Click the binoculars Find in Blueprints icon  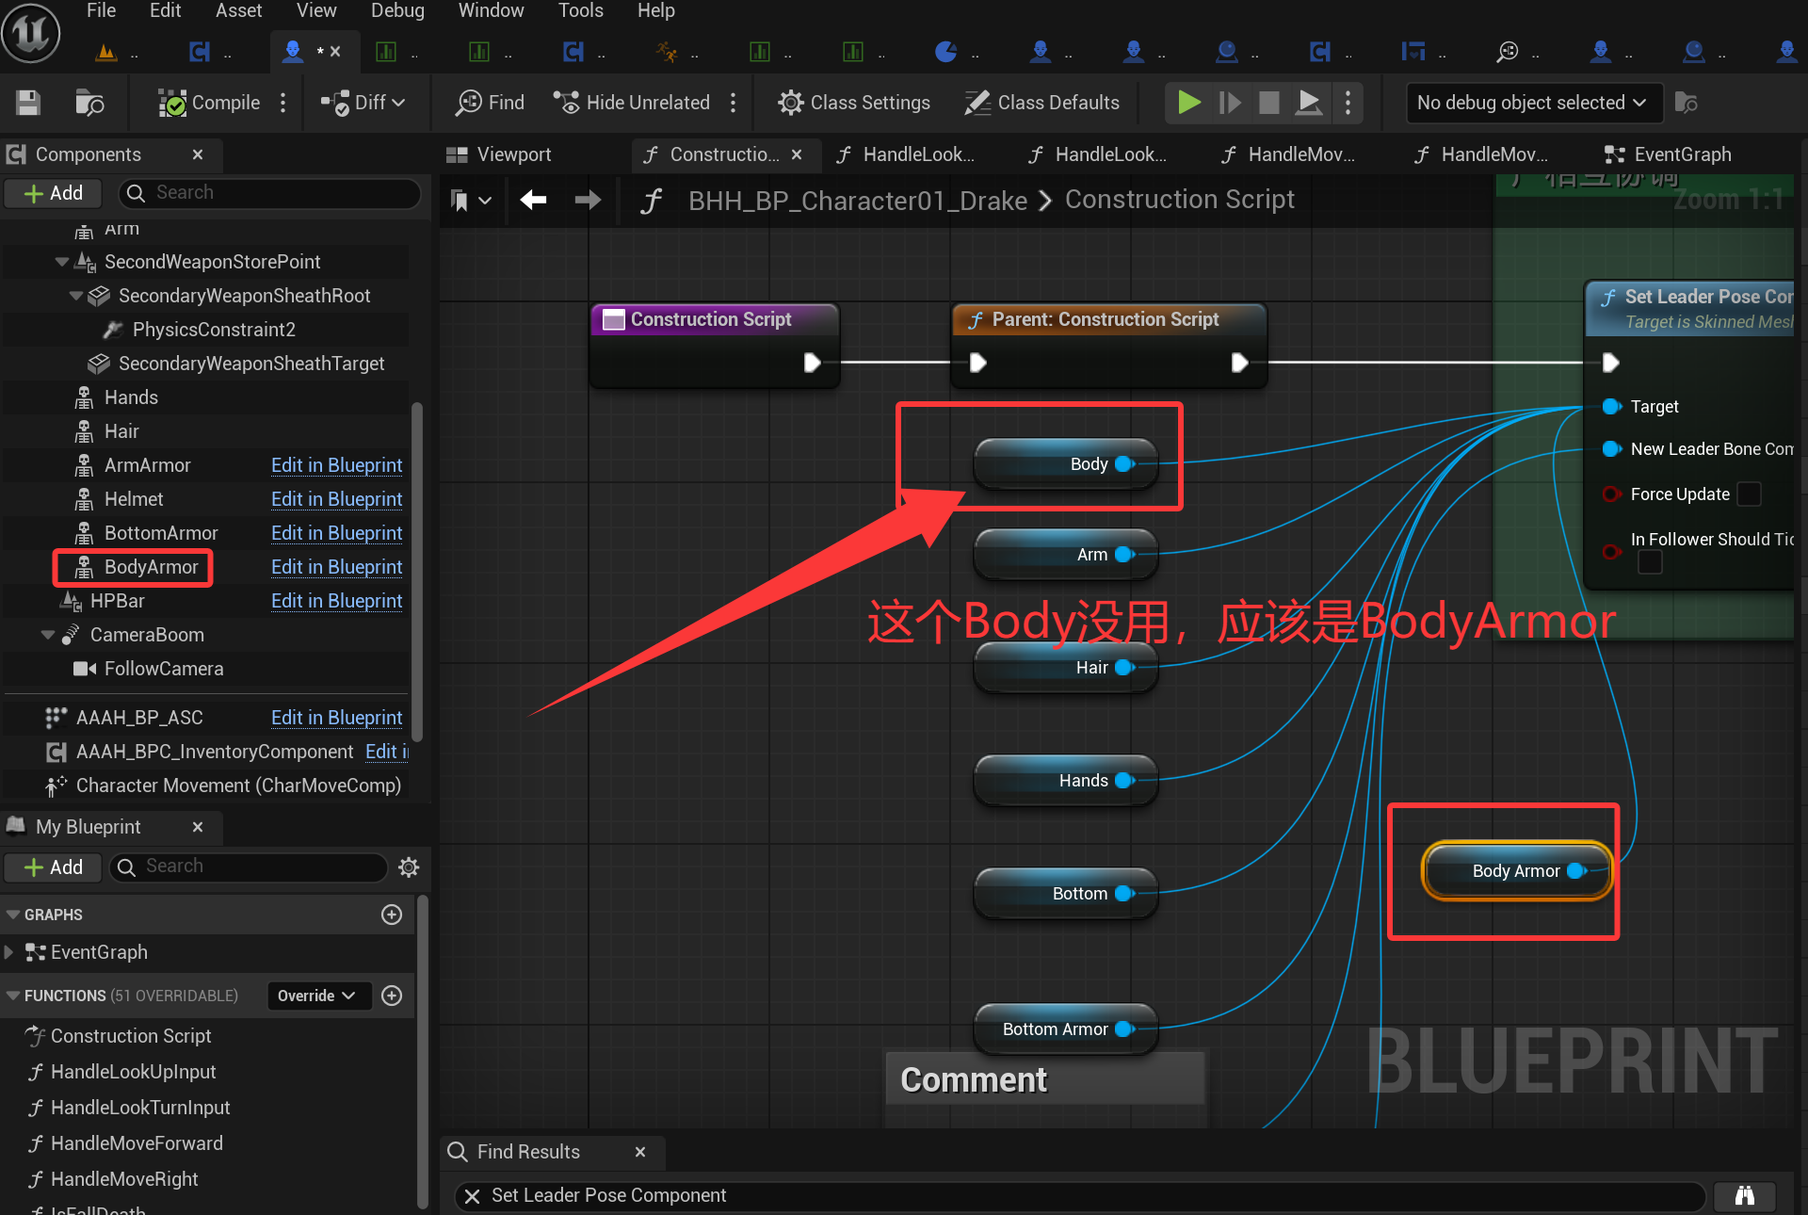click(x=1745, y=1195)
